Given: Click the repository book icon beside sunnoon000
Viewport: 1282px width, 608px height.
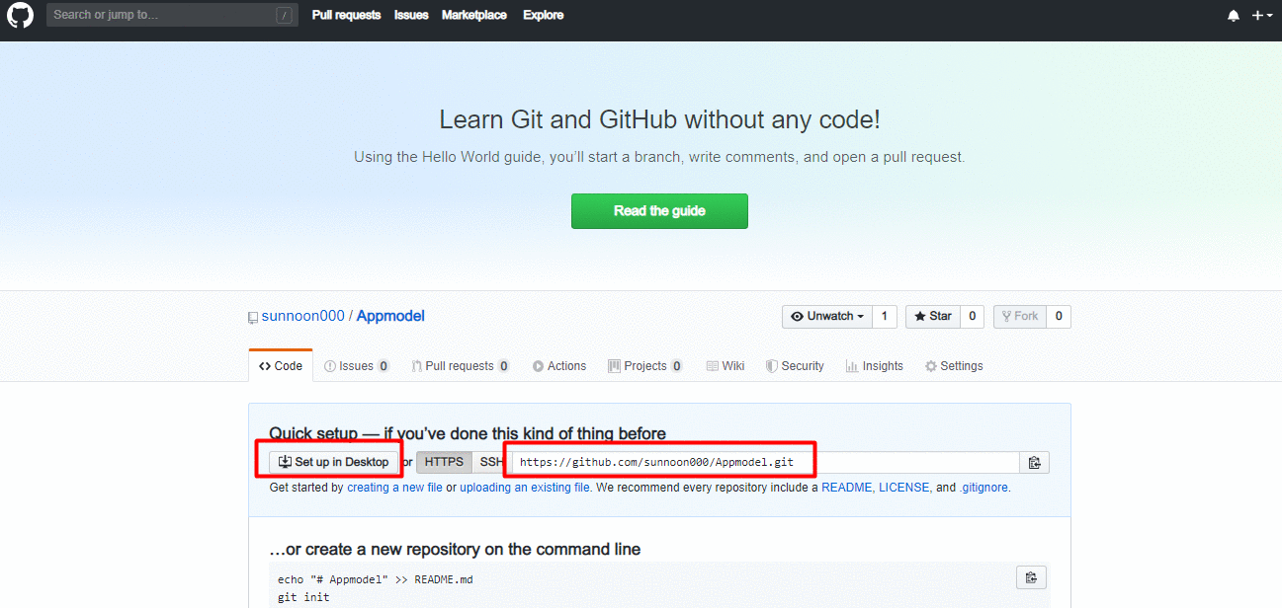Looking at the screenshot, I should pos(253,318).
